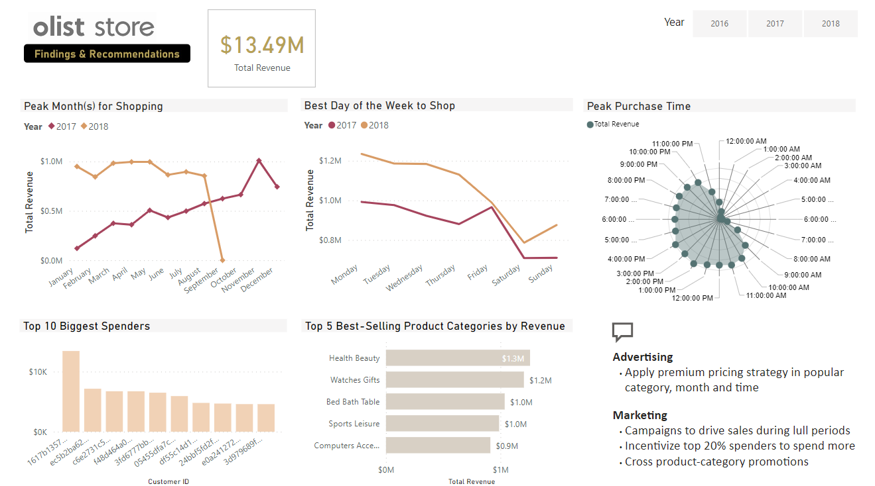
Task: Toggle the 2017 year filter
Action: click(775, 23)
